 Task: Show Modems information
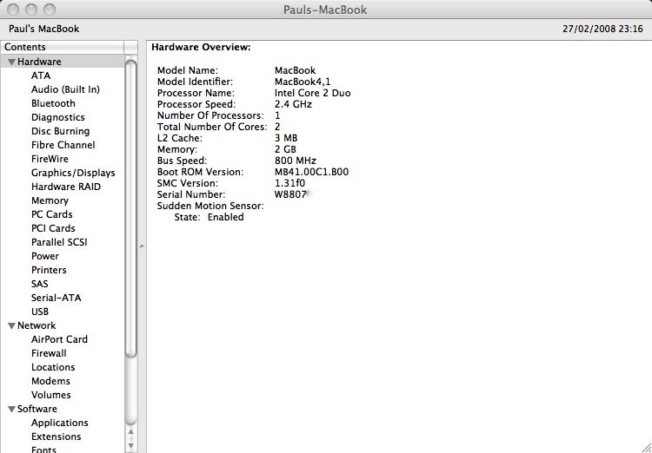pos(50,381)
